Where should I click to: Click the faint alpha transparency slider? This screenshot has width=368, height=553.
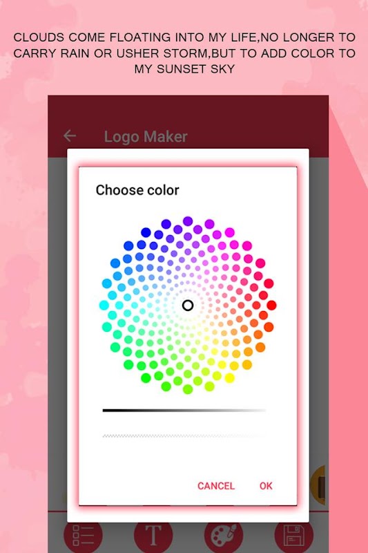coord(184,436)
